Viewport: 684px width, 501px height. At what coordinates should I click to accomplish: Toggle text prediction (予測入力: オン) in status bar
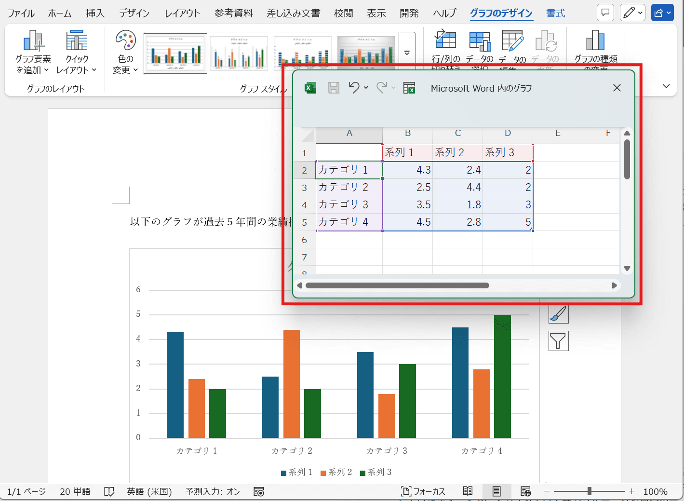coord(213,491)
